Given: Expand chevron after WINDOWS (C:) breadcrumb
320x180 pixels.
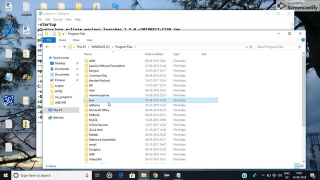Looking at the screenshot, I should click(x=112, y=46).
